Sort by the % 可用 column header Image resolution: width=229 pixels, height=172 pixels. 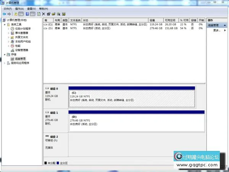(x=184, y=20)
